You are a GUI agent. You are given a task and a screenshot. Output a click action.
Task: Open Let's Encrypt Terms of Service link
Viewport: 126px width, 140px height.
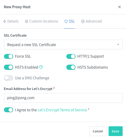point(62,110)
